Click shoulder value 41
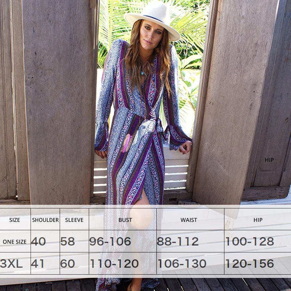 click(x=37, y=263)
